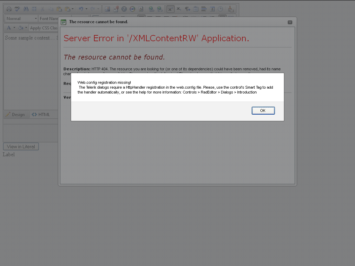This screenshot has width=355, height=266.
Task: Open the Flash Manager icon
Action: [124, 9]
